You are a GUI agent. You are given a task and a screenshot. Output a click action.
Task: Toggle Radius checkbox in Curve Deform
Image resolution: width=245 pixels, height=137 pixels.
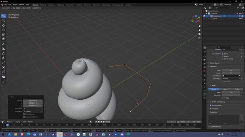click(222, 54)
